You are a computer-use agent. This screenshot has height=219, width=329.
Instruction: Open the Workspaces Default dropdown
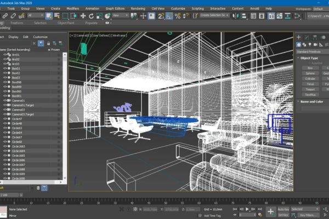[321, 9]
